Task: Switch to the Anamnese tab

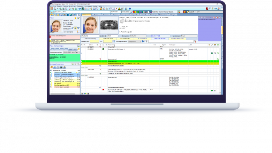Action: point(106,15)
